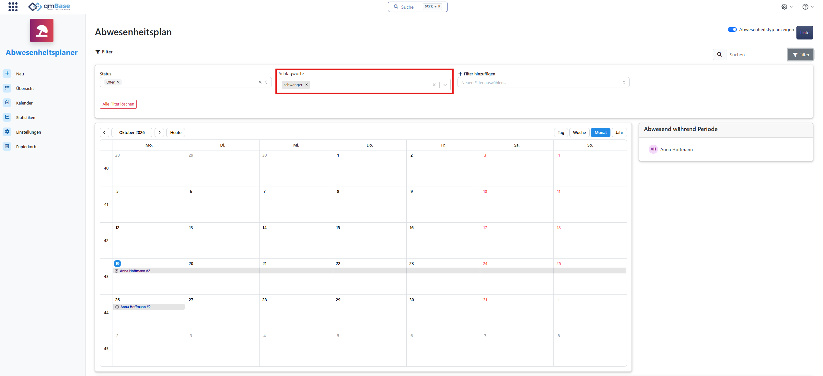Clear all Status filter values

coord(260,82)
